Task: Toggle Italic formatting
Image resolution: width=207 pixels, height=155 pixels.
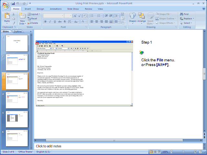Action: pyautogui.click(x=50, y=22)
